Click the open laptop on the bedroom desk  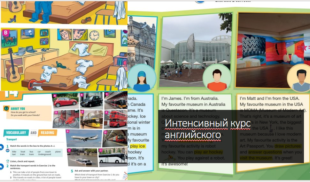click(19, 52)
